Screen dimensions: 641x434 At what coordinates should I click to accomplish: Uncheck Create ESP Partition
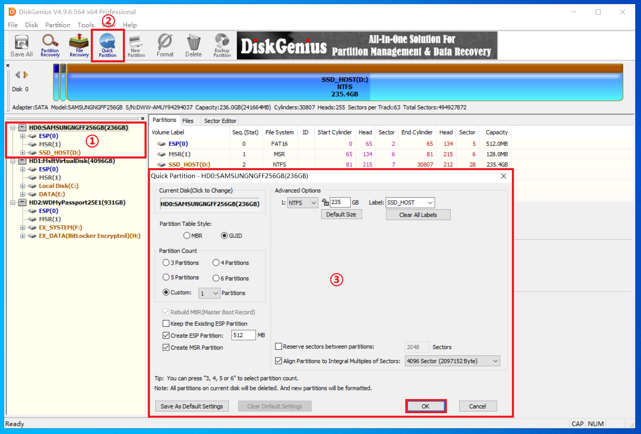tap(166, 335)
